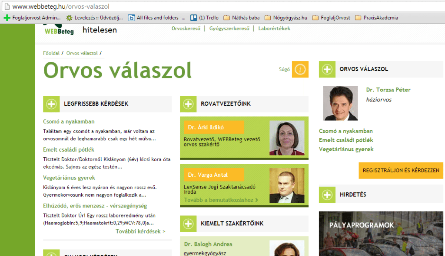Click Főoldal breadcrumb link

tap(51, 53)
